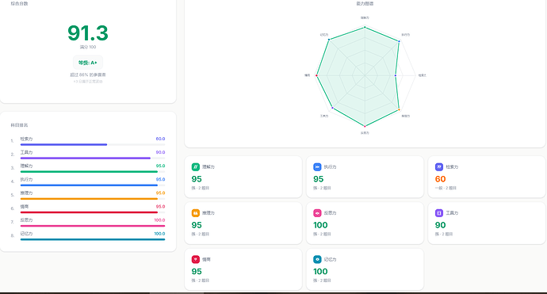The width and height of the screenshot is (547, 294).
Task: Click the 工具力 label in ranking row two
Action: [x=26, y=152]
